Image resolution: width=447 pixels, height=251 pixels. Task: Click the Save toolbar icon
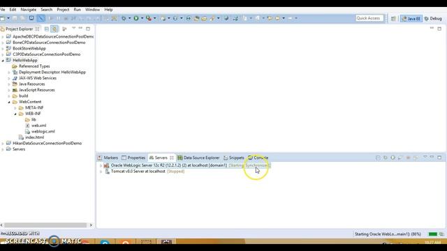[15, 18]
